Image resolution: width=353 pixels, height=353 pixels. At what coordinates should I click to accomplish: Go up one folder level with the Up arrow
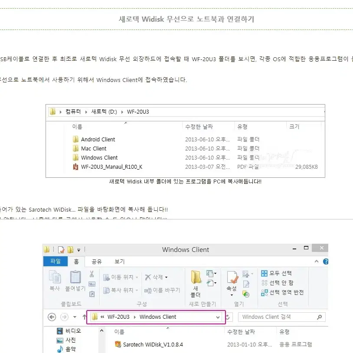pos(84,317)
